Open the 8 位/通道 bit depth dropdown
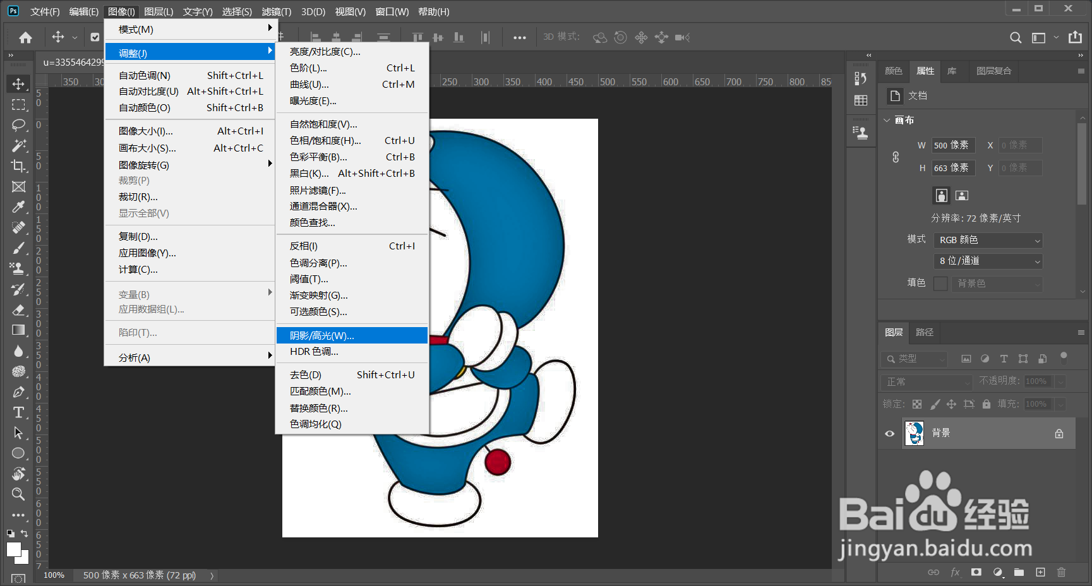The image size is (1092, 586). (x=988, y=261)
